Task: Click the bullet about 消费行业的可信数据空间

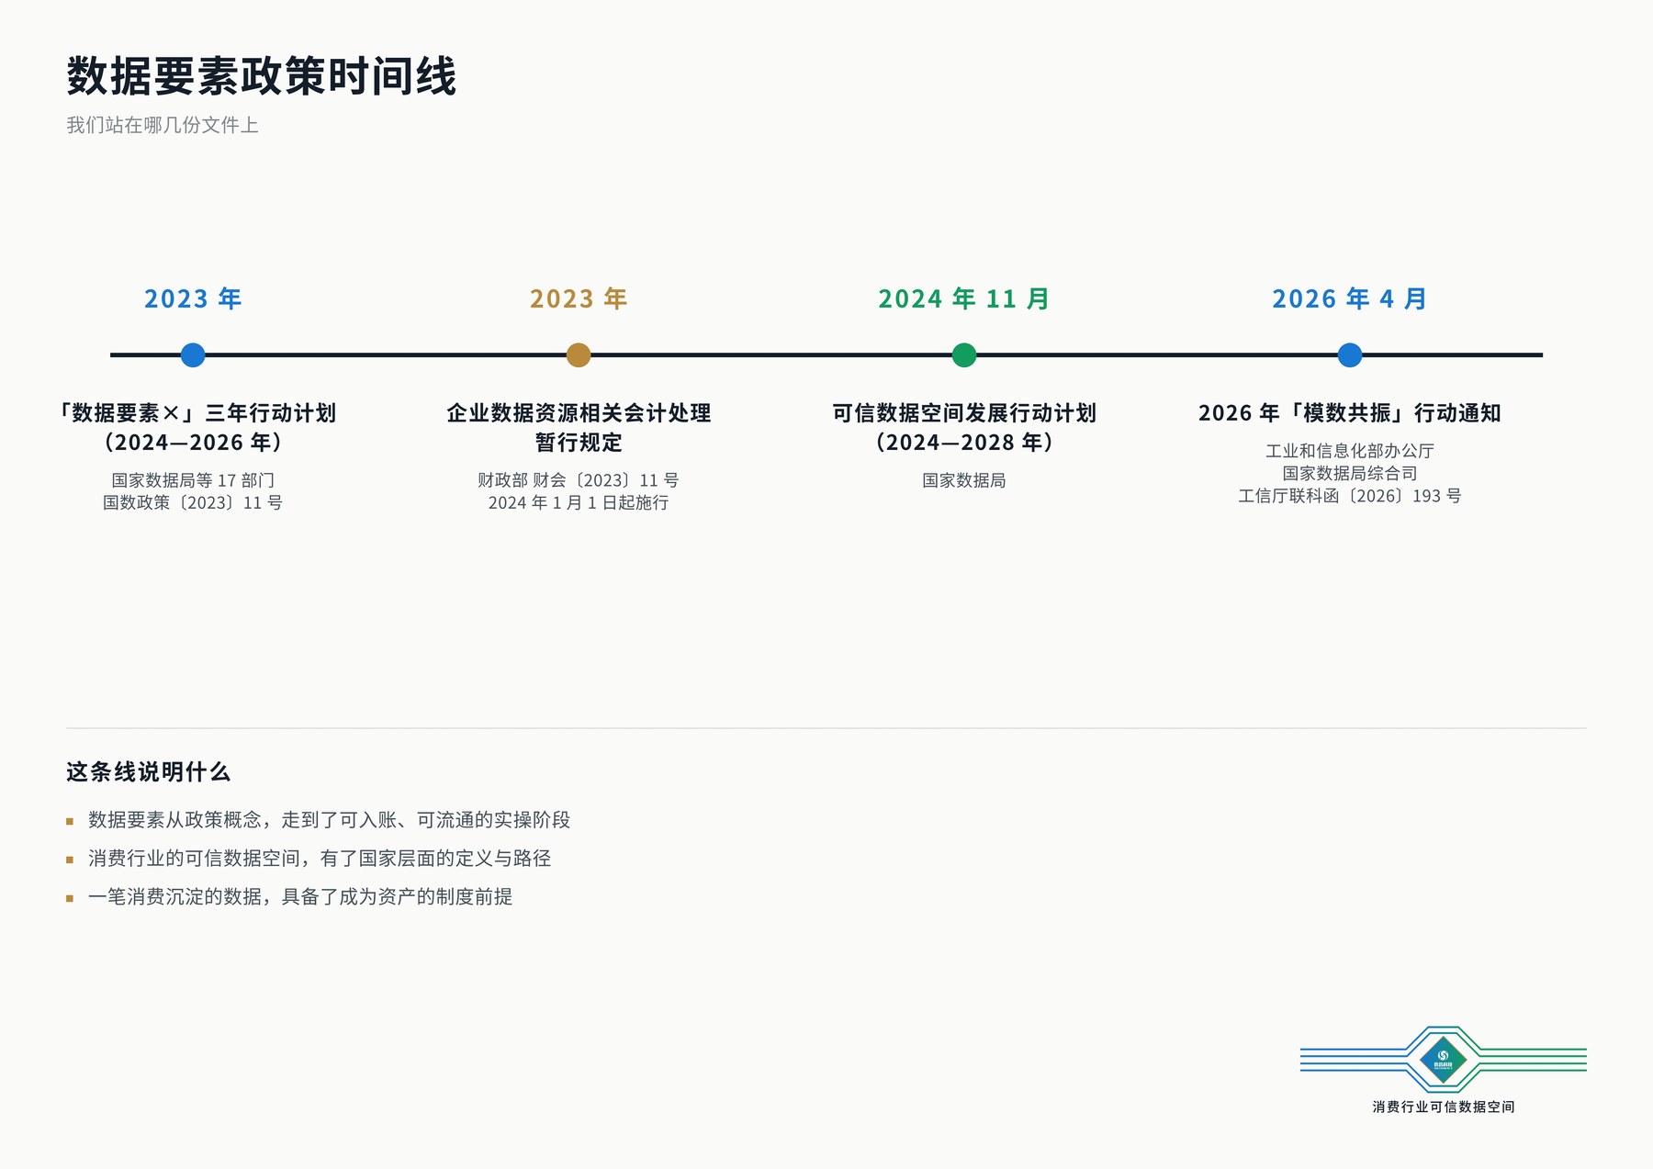Action: [x=320, y=858]
